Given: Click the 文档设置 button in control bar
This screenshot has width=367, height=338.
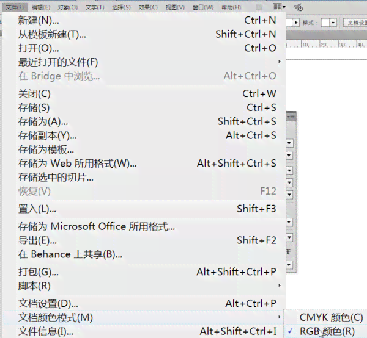Looking at the screenshot, I should (x=355, y=23).
